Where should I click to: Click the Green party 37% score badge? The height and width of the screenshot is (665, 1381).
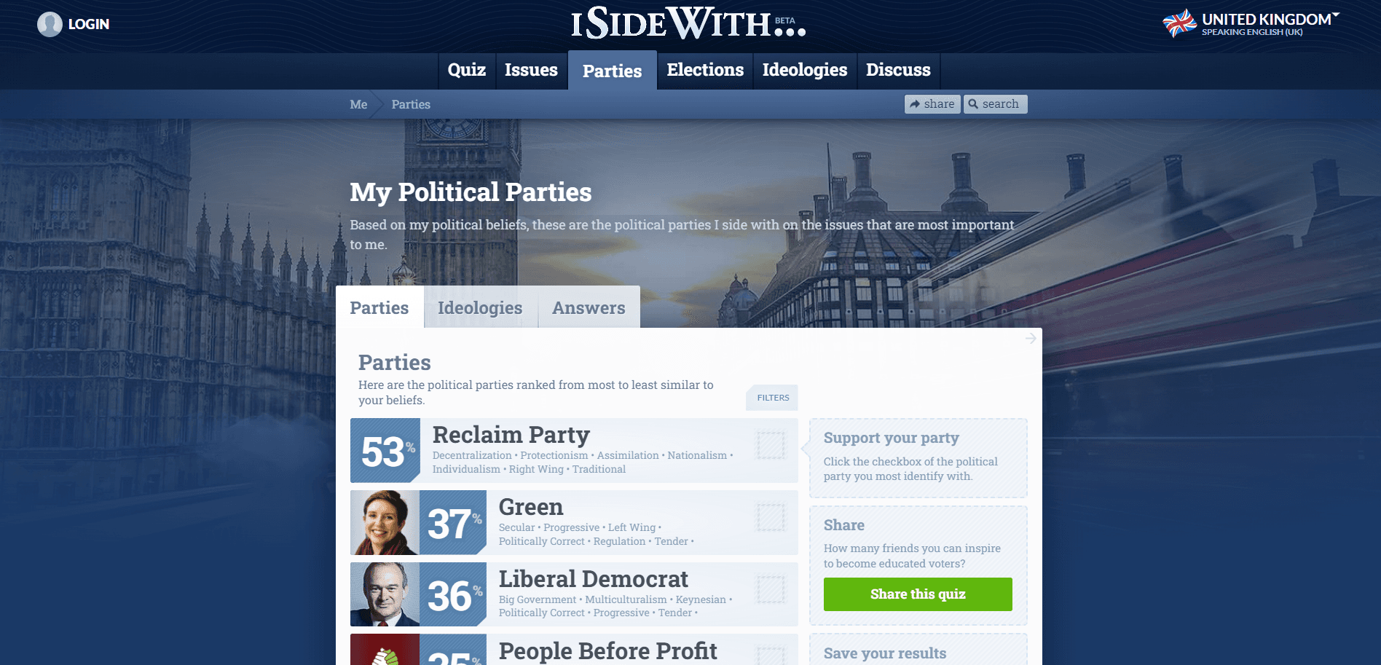click(x=453, y=522)
